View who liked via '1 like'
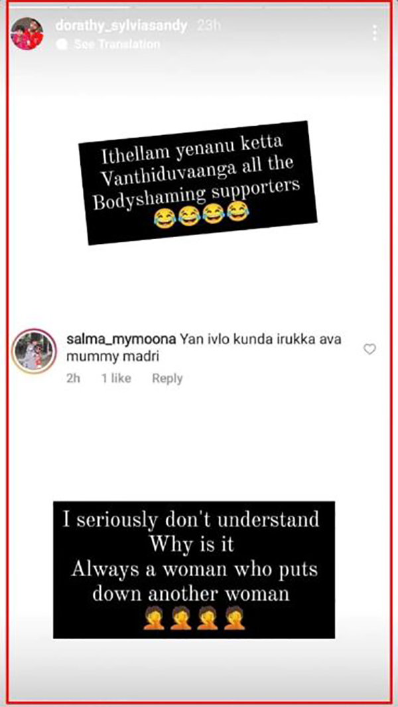398x707 pixels. point(116,378)
